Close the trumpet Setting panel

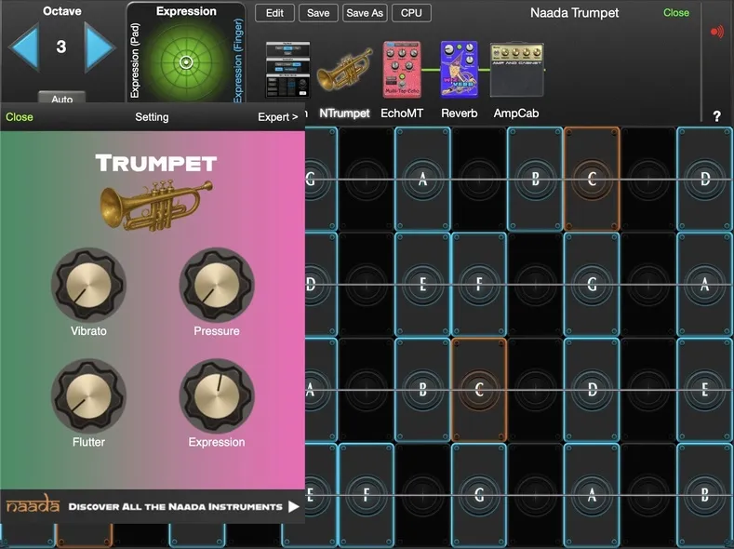tap(20, 117)
